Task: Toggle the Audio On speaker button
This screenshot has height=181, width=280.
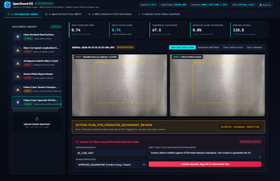Action: point(265,5)
